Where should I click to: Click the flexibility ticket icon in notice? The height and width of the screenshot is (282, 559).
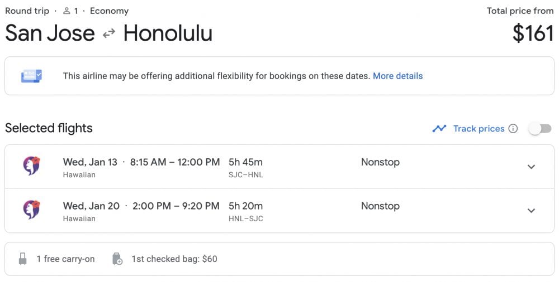click(31, 76)
